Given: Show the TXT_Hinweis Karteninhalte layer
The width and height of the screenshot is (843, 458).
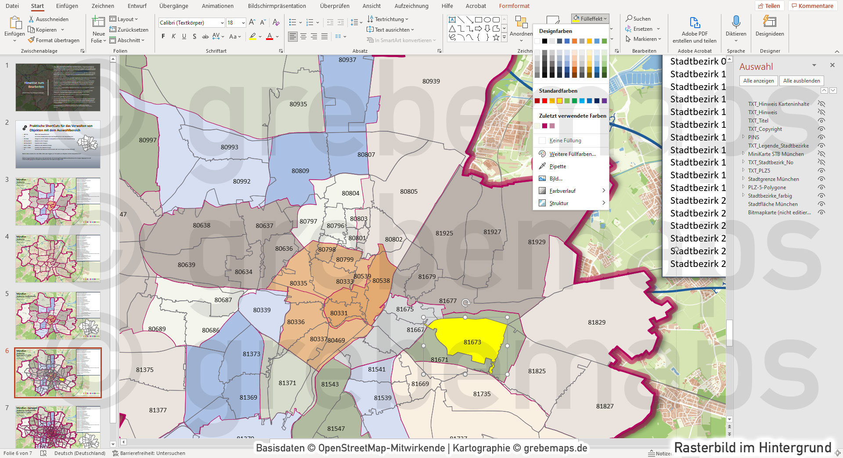Looking at the screenshot, I should [x=821, y=104].
